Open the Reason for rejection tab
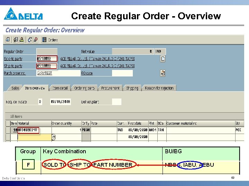Image resolution: width=249 pixels, height=186 pixels. click(x=159, y=88)
